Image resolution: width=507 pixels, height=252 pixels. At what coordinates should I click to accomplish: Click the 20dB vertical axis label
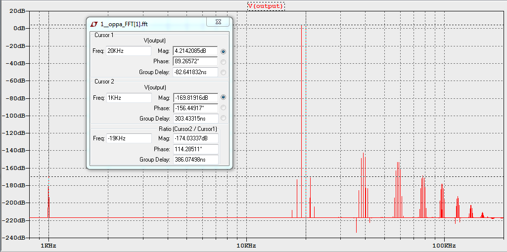point(18,11)
